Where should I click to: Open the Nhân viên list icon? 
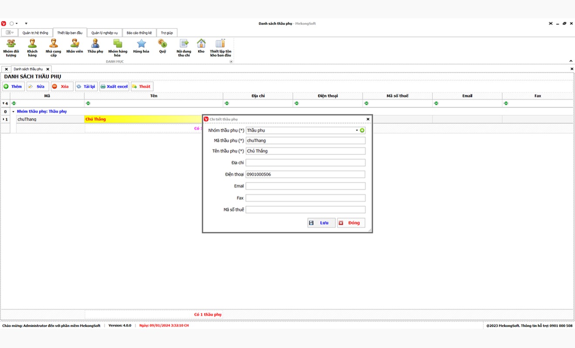point(74,44)
